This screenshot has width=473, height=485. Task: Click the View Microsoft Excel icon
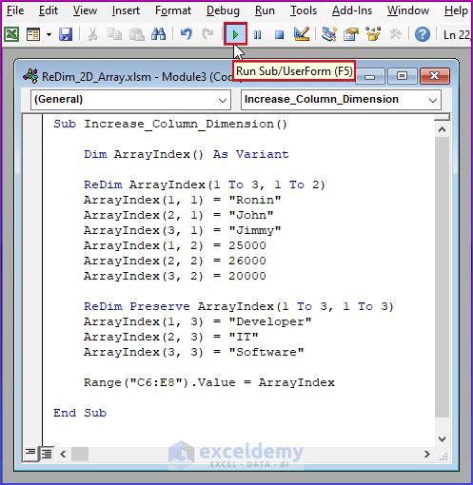11,34
